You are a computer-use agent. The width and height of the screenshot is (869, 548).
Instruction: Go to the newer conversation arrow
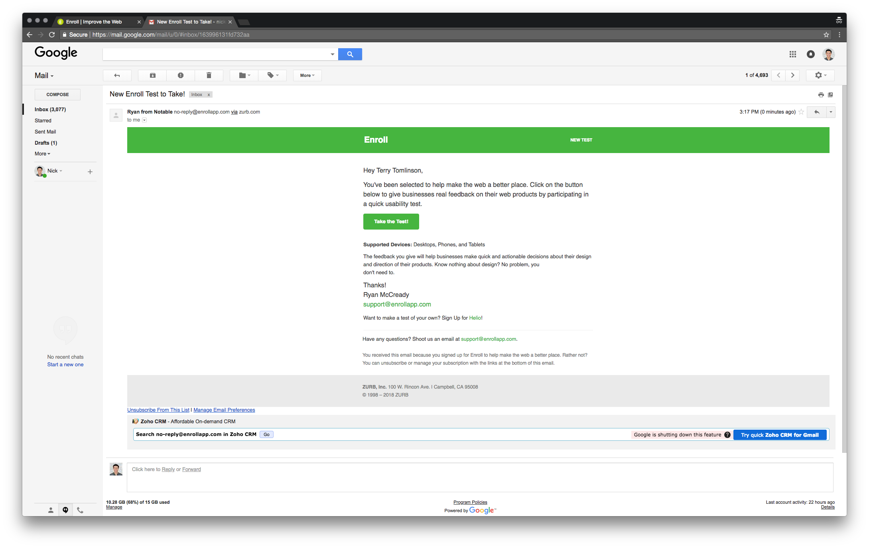tap(778, 75)
